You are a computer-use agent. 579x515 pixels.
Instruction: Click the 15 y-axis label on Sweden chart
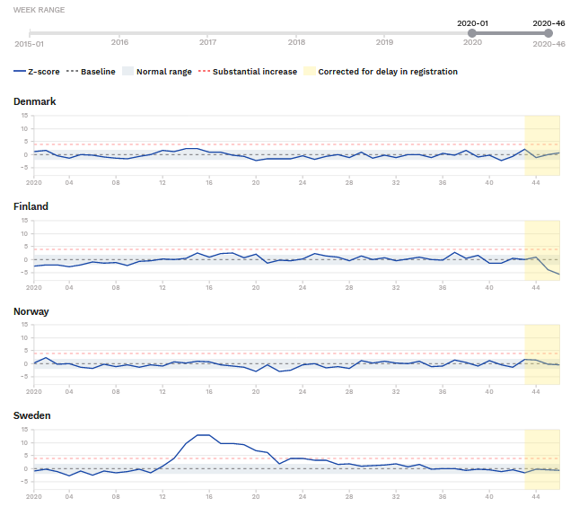coord(24,430)
